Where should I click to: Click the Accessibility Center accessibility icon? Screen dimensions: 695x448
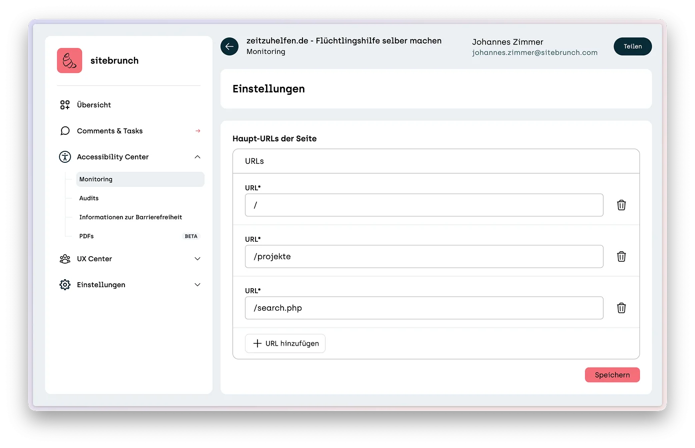click(64, 156)
